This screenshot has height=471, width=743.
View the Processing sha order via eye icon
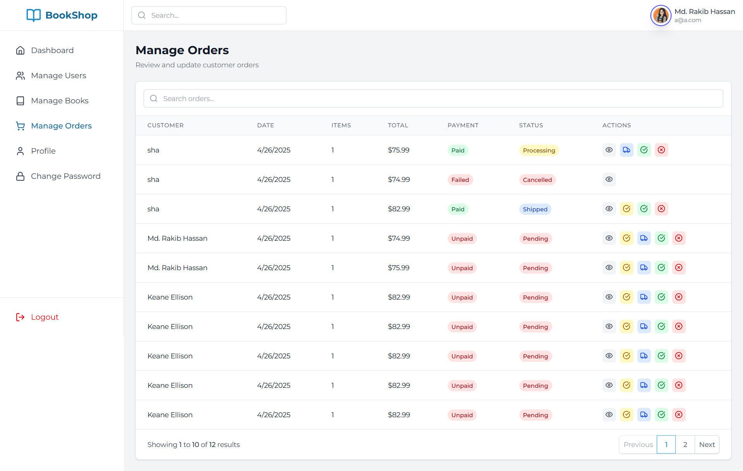point(609,150)
